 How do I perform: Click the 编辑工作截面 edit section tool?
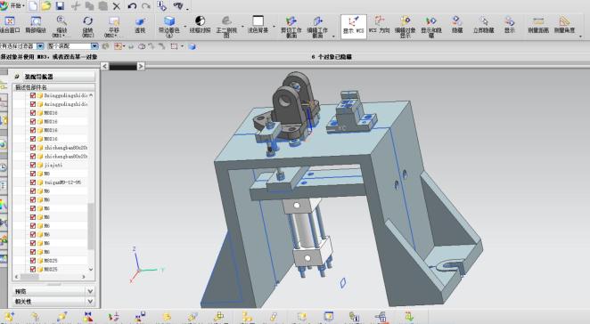pyautogui.click(x=317, y=27)
